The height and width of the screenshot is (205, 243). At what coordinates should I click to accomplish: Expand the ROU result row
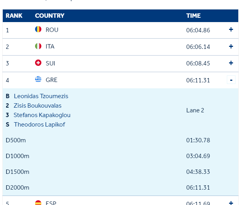pos(231,30)
